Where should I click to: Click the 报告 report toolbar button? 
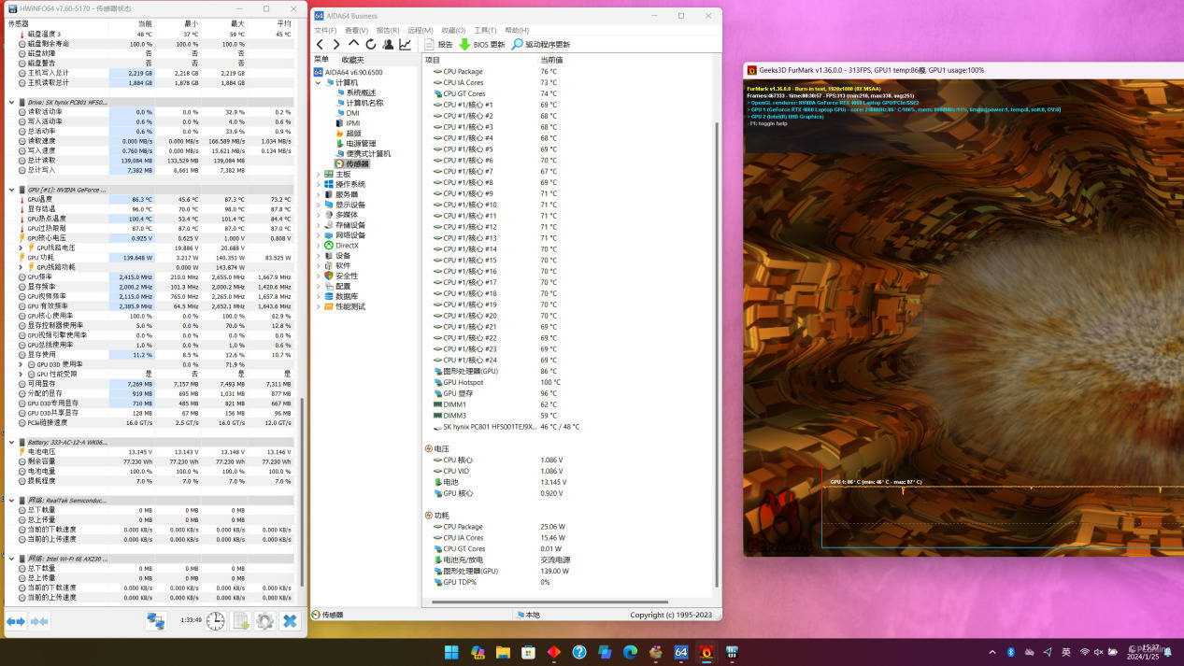pyautogui.click(x=438, y=44)
